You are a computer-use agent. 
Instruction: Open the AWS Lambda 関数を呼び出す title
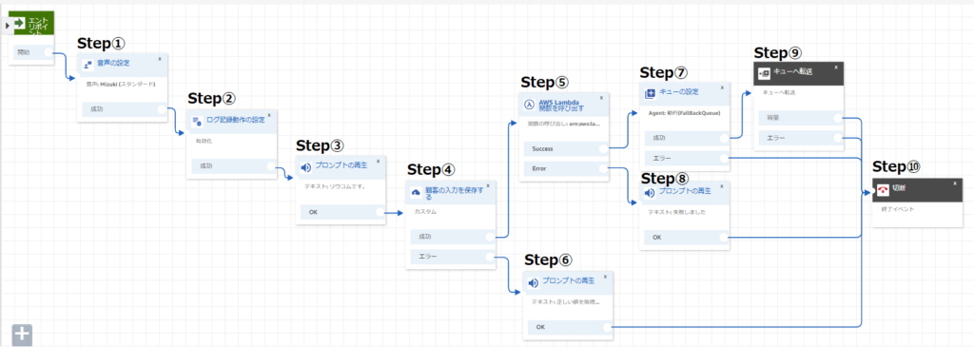tap(561, 105)
